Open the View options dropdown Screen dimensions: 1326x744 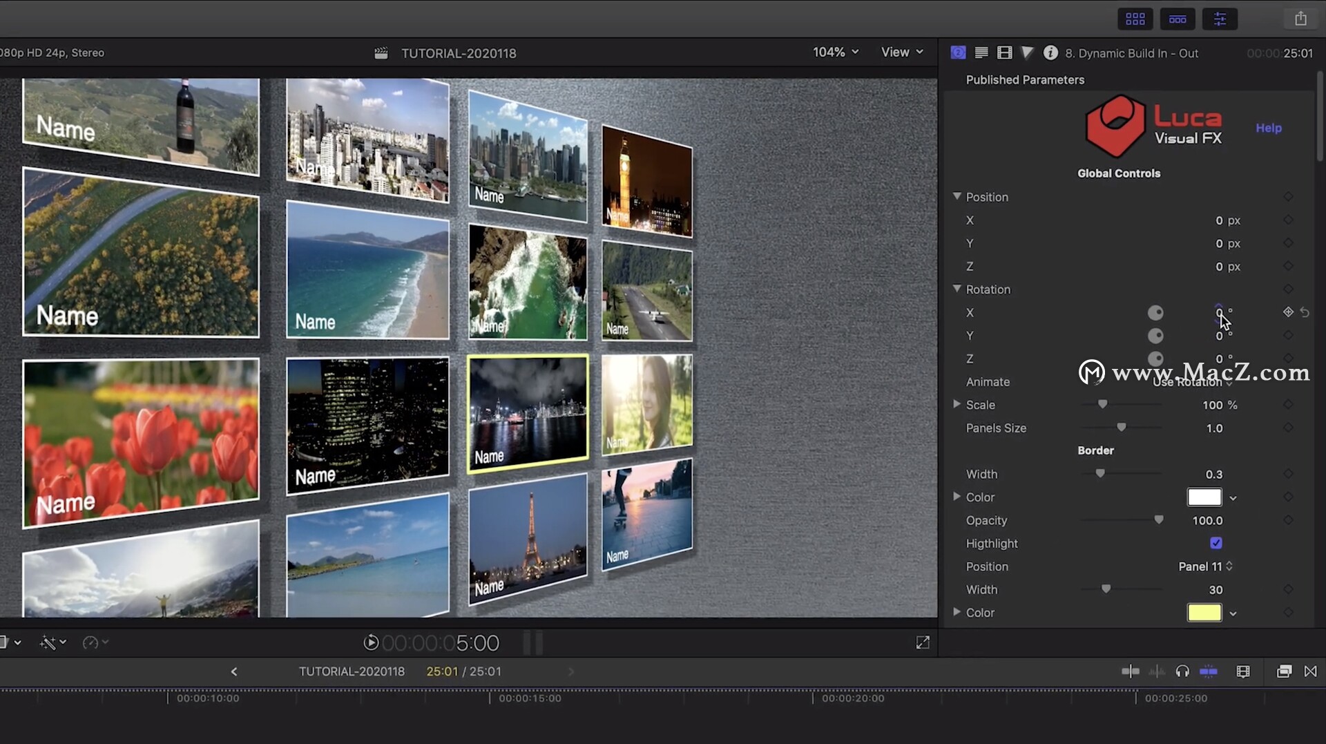tap(902, 53)
